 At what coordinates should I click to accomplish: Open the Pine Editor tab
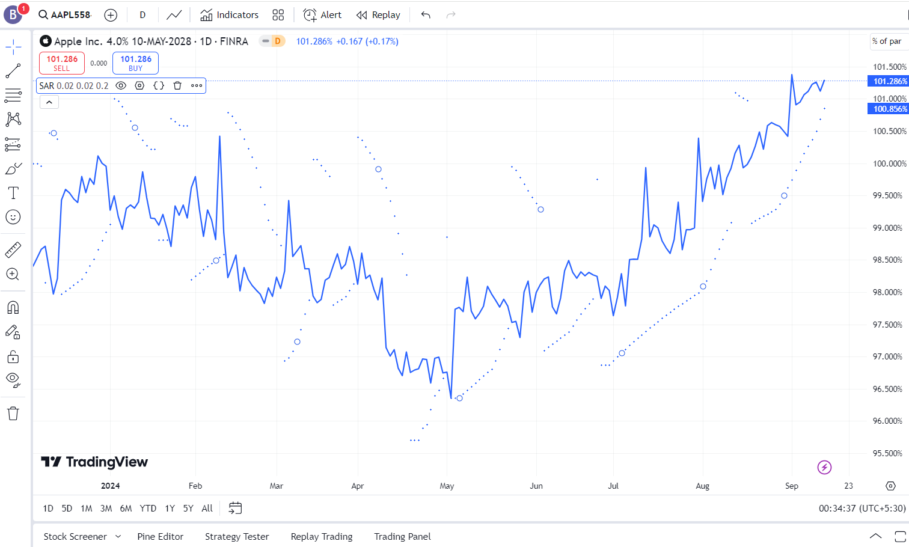point(160,537)
